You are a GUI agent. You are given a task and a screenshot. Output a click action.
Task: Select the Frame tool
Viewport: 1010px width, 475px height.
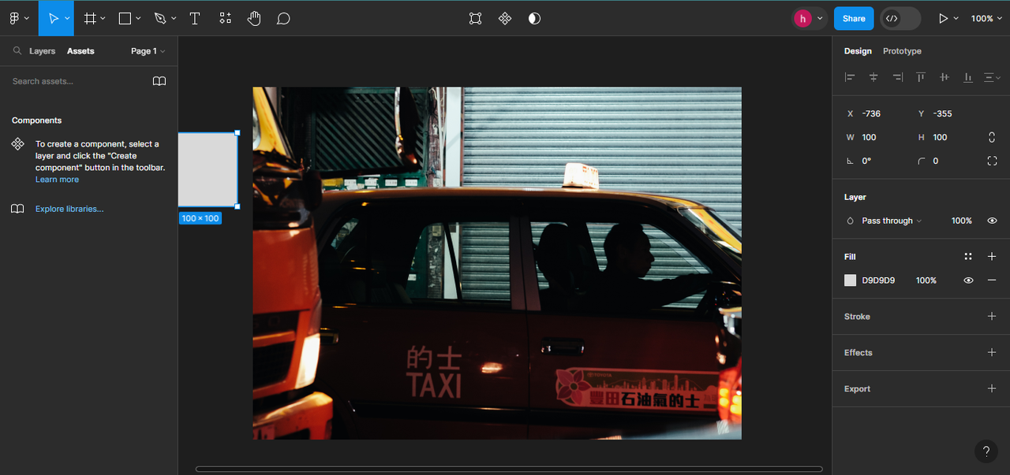91,18
